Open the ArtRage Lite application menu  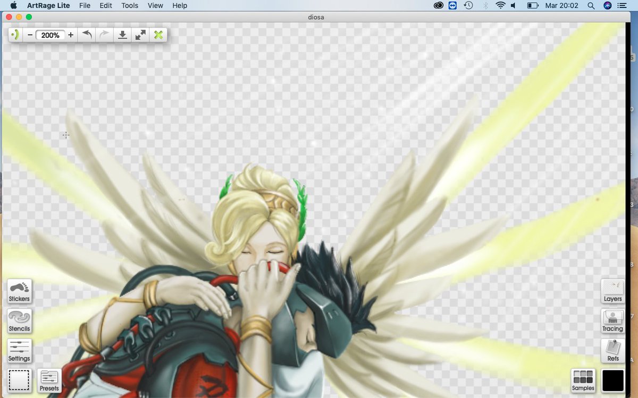tap(48, 5)
